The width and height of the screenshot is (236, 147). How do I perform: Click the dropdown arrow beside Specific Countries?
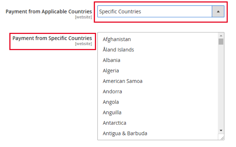pos(218,12)
